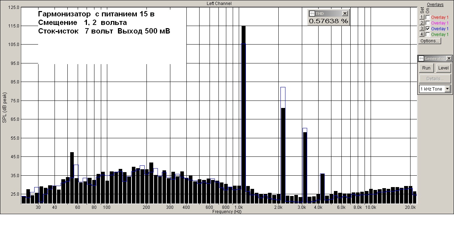Click the THD window title bar
Viewport: 454px width, 227px height.
pyautogui.click(x=328, y=13)
